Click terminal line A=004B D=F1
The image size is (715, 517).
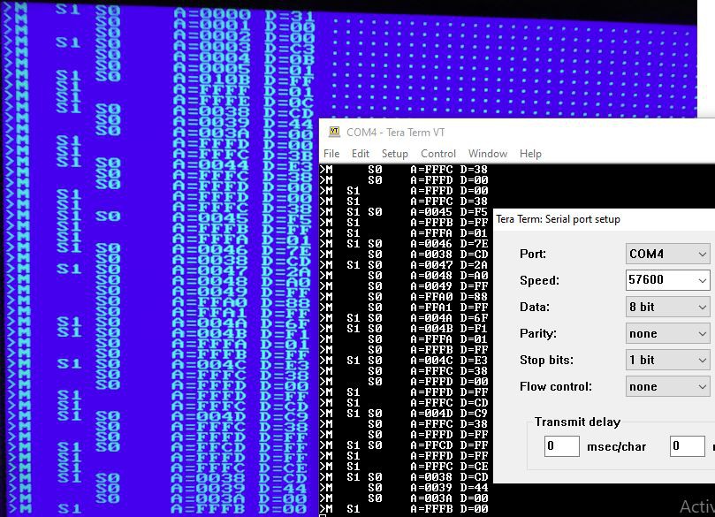[404, 328]
